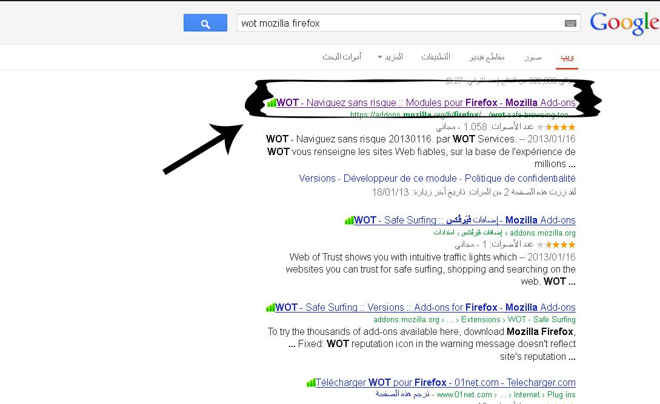This screenshot has height=404, width=660.
Task: Open 'Télécharger WOT pour Firefox - 01net.com' result
Action: pyautogui.click(x=445, y=383)
